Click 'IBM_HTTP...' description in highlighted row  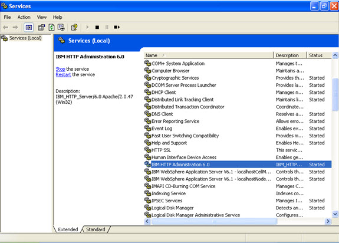(289, 165)
